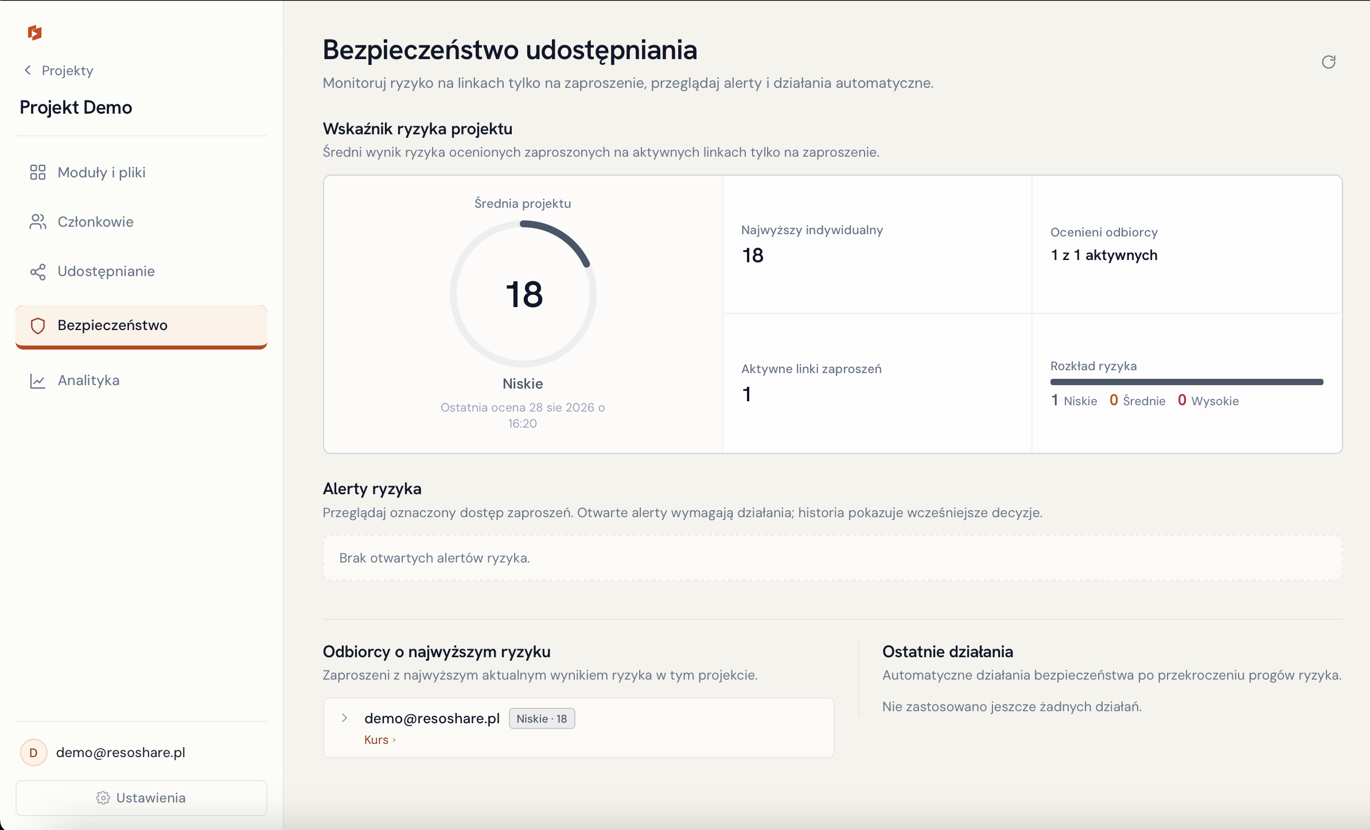Click the Niskie · 18 risk badge
Image resolution: width=1370 pixels, height=830 pixels.
pyautogui.click(x=542, y=719)
